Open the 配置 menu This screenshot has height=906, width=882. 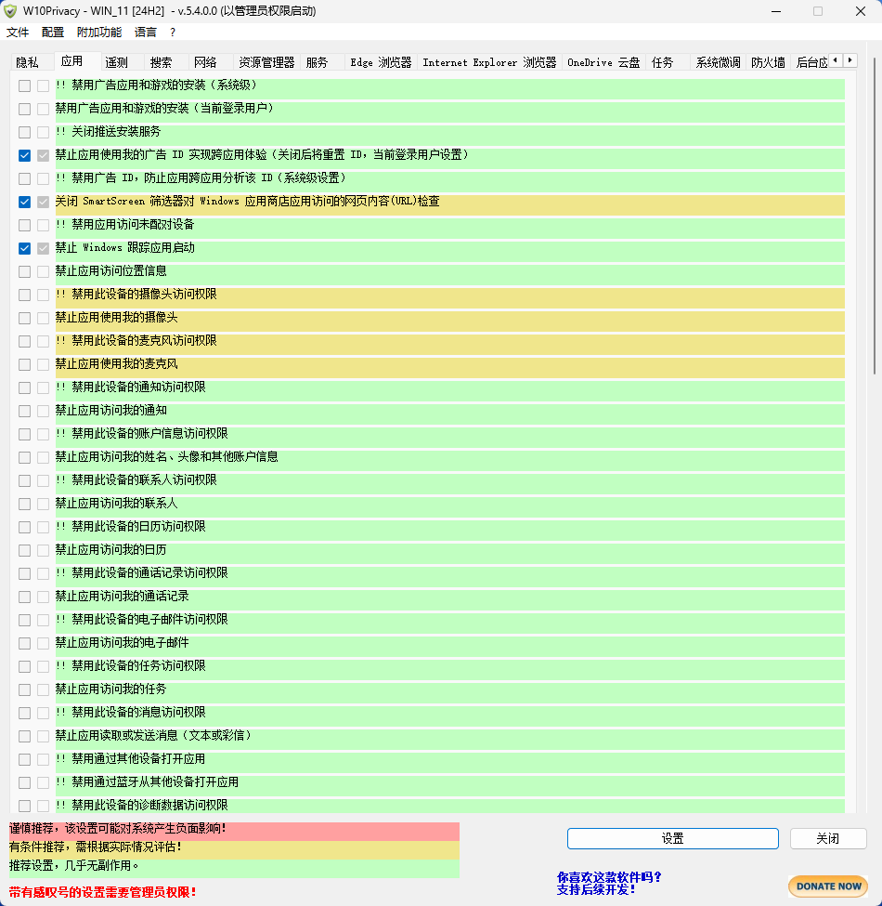point(53,33)
